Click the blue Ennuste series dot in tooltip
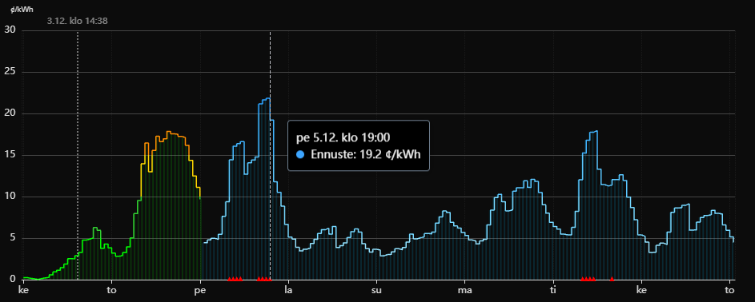The height and width of the screenshot is (302, 755). coord(301,155)
